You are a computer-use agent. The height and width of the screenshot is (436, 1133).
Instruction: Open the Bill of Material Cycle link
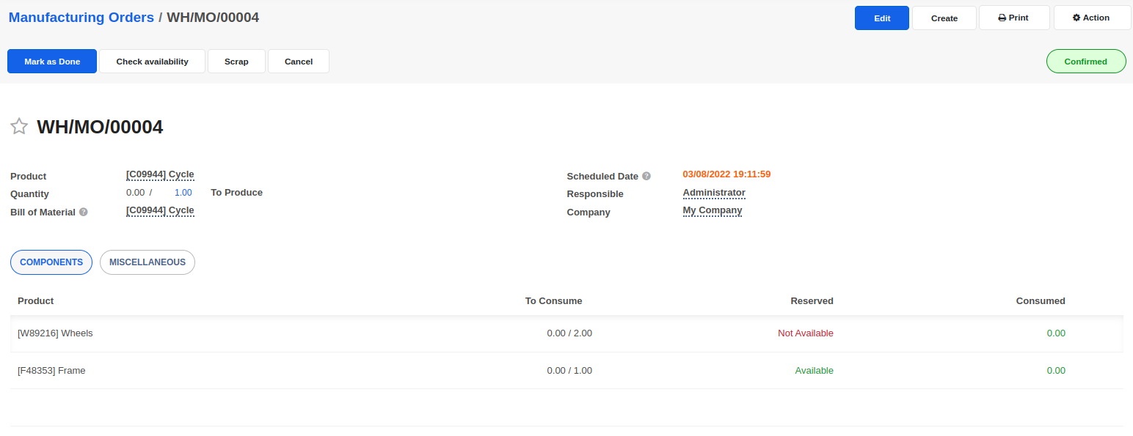point(160,210)
